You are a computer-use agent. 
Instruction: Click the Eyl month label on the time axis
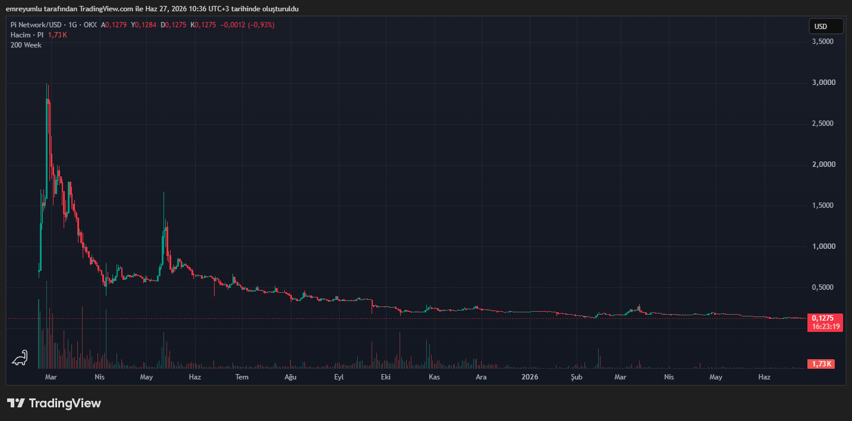coord(338,377)
